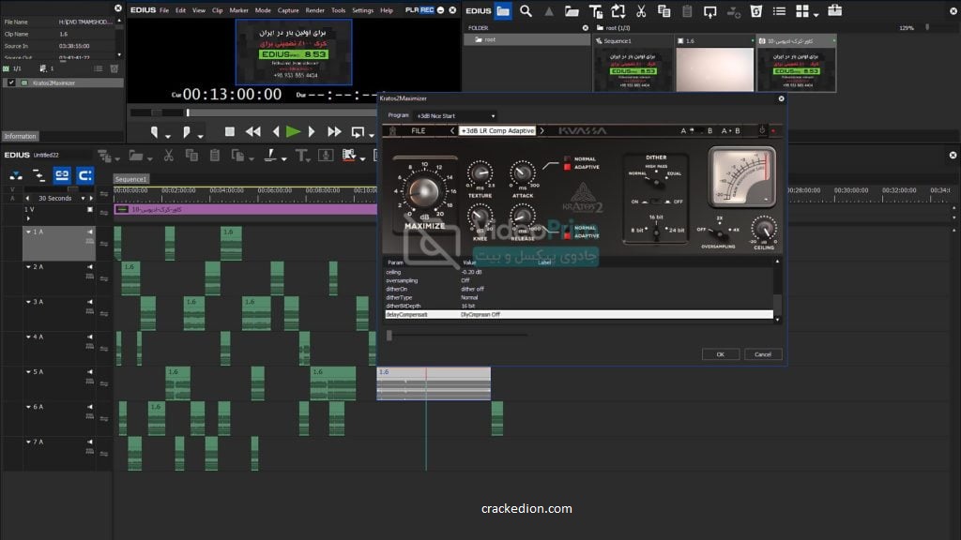The height and width of the screenshot is (540, 961).
Task: Expand the 1 V video track
Action: click(x=28, y=218)
